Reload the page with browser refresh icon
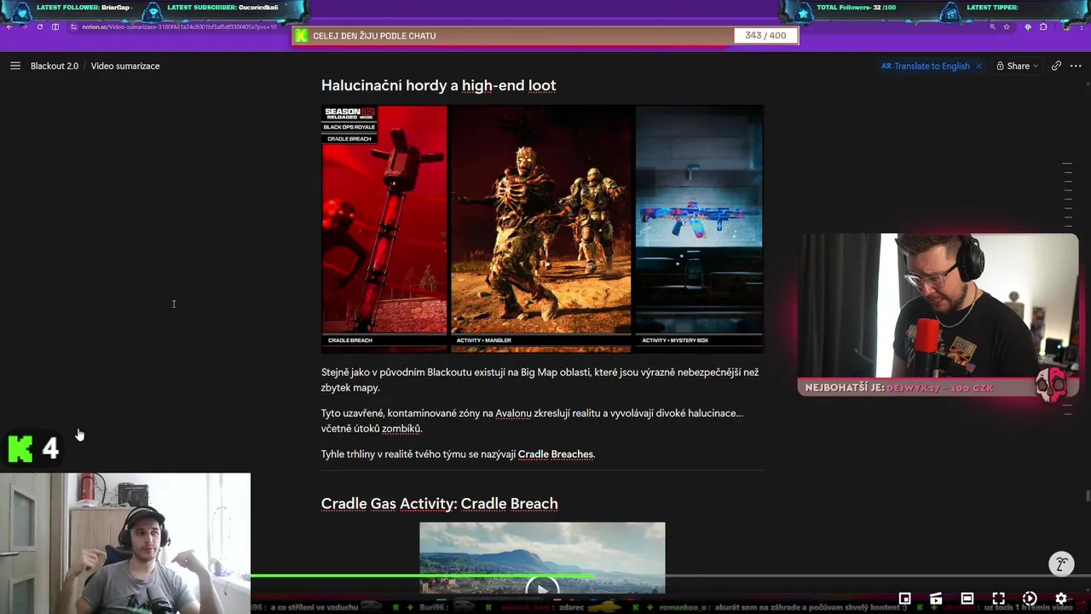Screen dimensions: 1091x614 pos(40,27)
